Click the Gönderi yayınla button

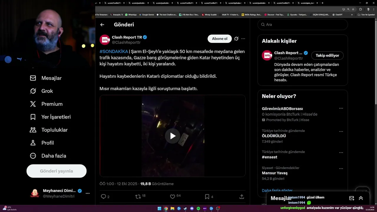57,171
